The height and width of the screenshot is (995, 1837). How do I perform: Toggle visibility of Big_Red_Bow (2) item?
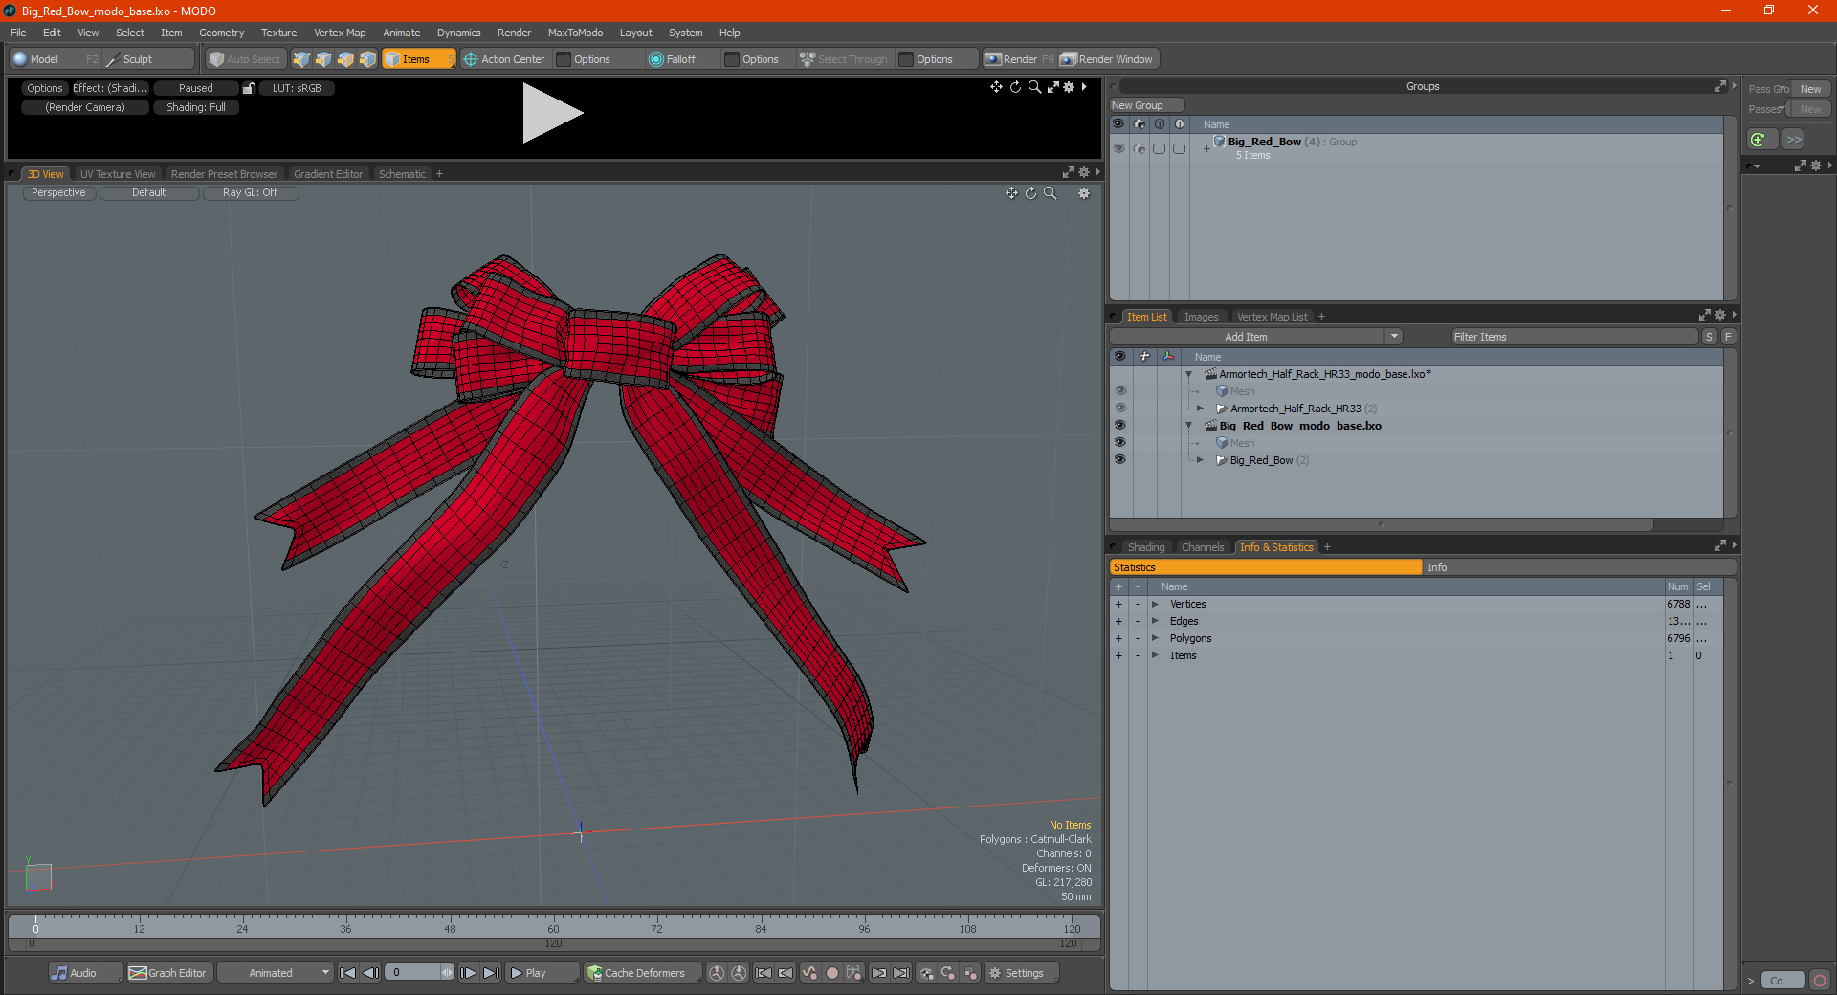pos(1120,460)
